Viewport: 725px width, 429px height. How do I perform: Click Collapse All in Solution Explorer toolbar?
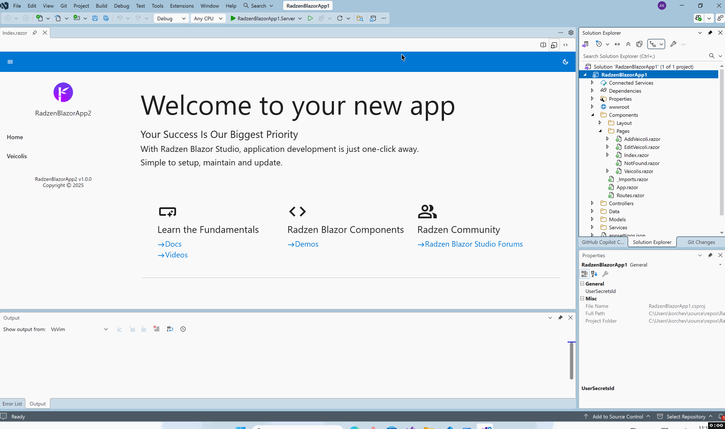(628, 44)
